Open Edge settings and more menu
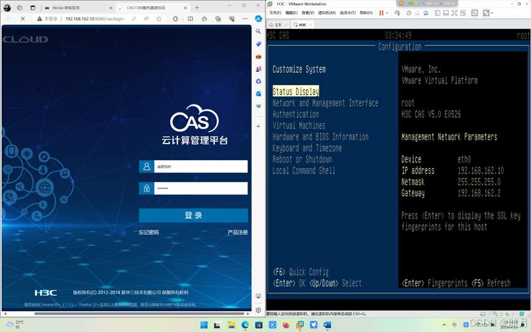Screen dimensions: 531x332 tap(245, 18)
